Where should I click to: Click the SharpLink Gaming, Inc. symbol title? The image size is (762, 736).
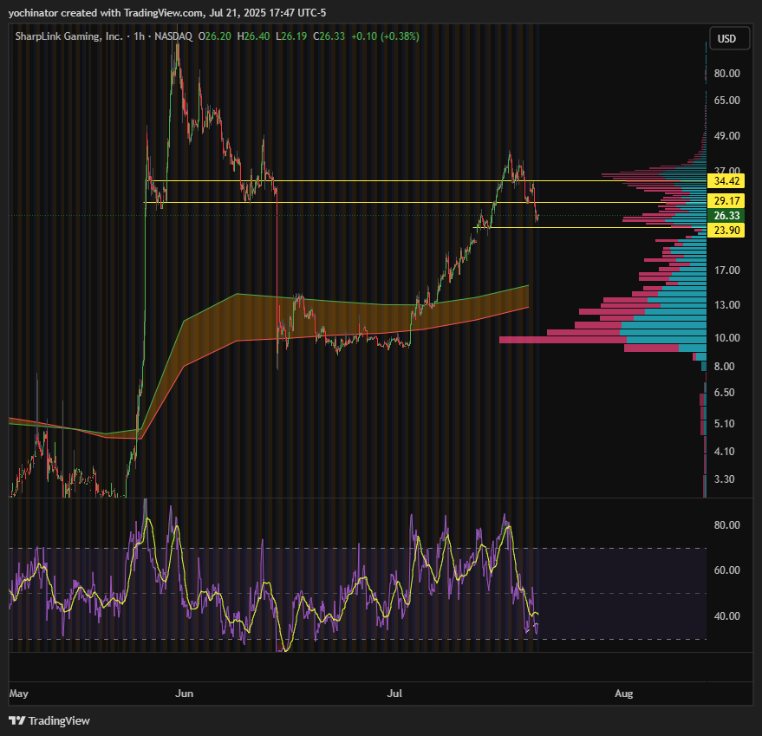[68, 36]
